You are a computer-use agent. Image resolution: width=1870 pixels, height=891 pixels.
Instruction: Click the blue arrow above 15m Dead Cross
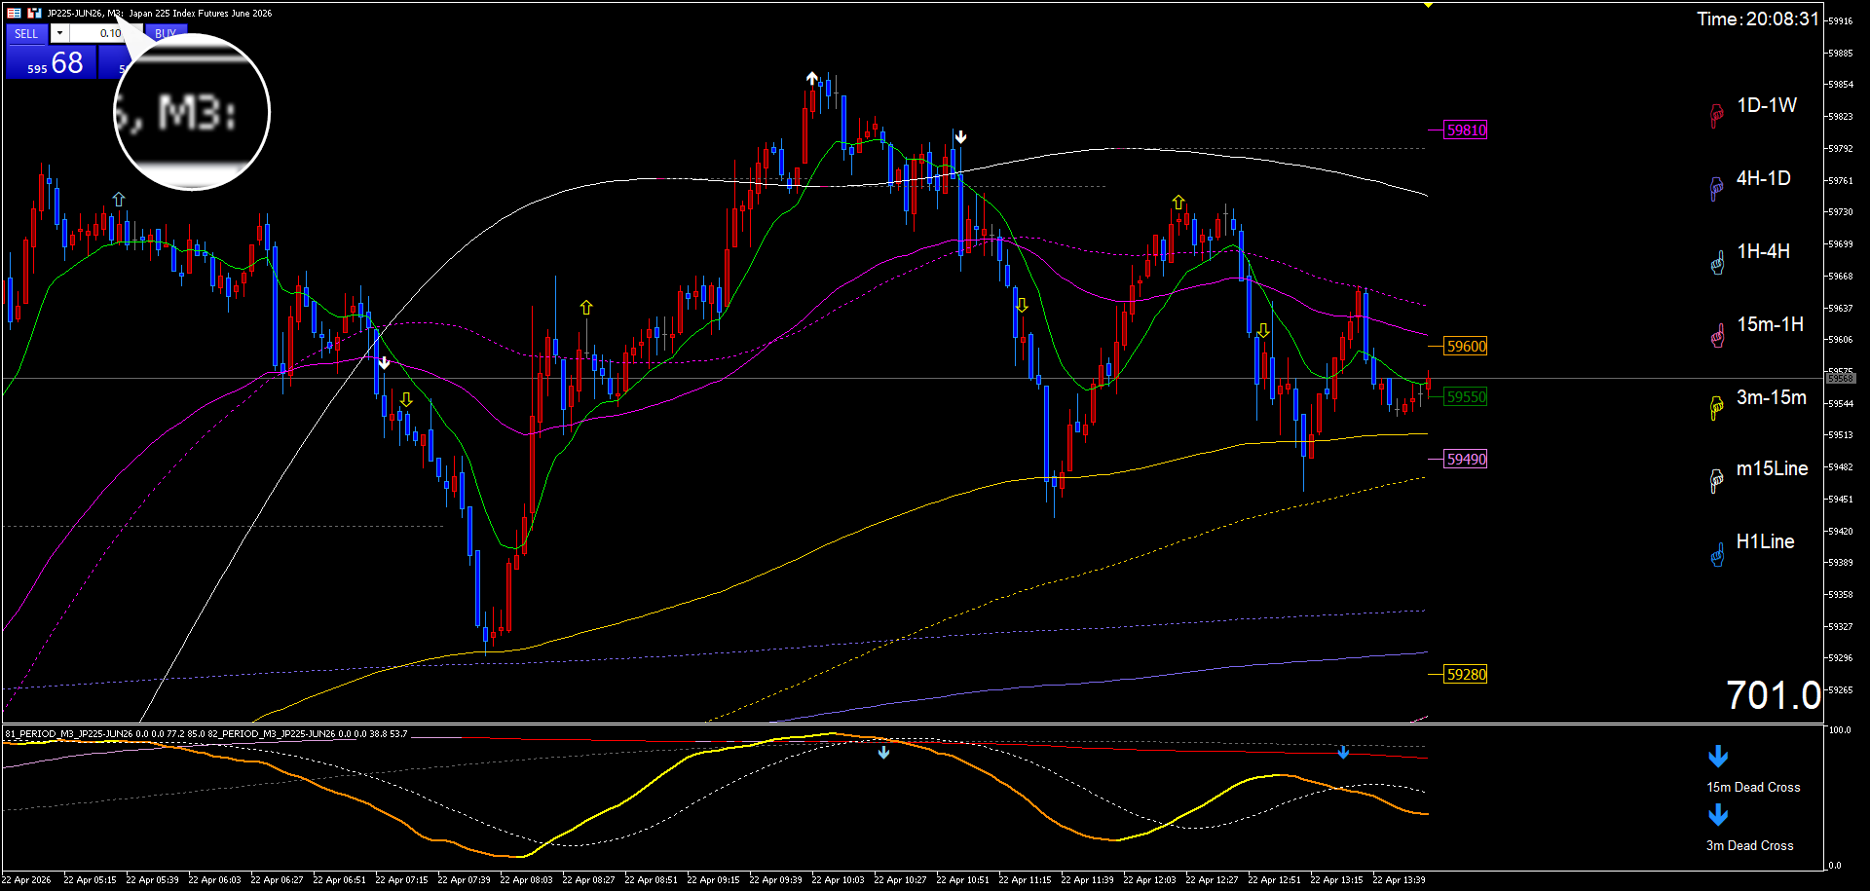pyautogui.click(x=1718, y=757)
